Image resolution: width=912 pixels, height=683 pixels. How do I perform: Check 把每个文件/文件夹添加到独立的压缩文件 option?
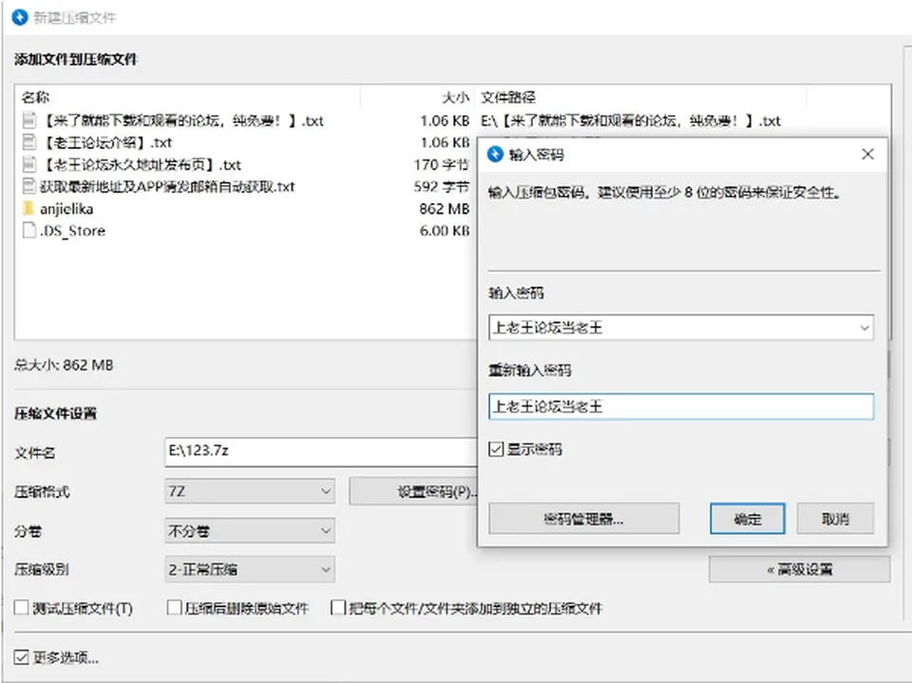[x=338, y=608]
